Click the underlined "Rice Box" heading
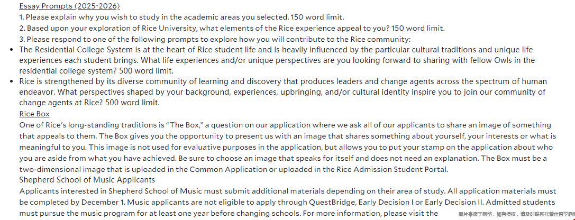This screenshot has width=575, height=220. pyautogui.click(x=34, y=114)
